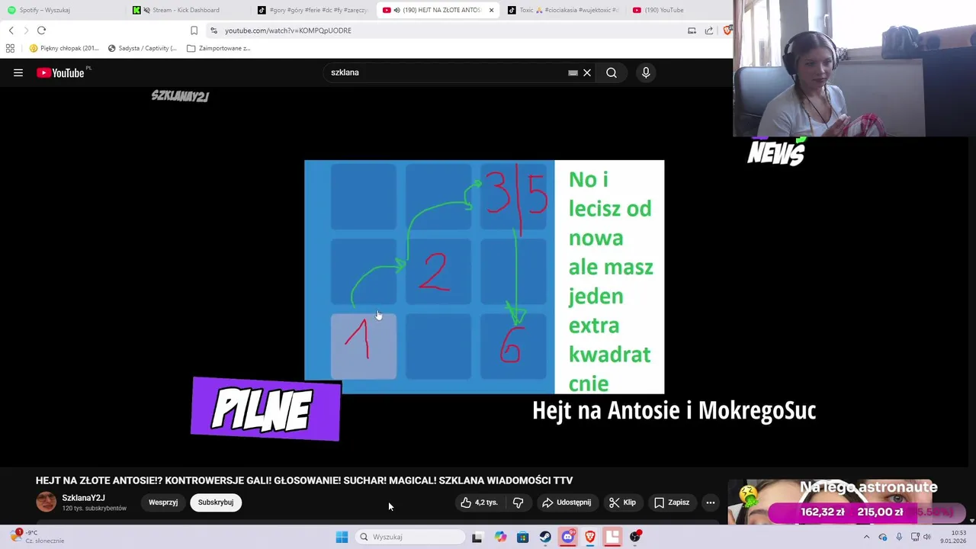Screen dimensions: 976x549
Task: Open the SzklanaY2J channel avatar
Action: coord(47,502)
